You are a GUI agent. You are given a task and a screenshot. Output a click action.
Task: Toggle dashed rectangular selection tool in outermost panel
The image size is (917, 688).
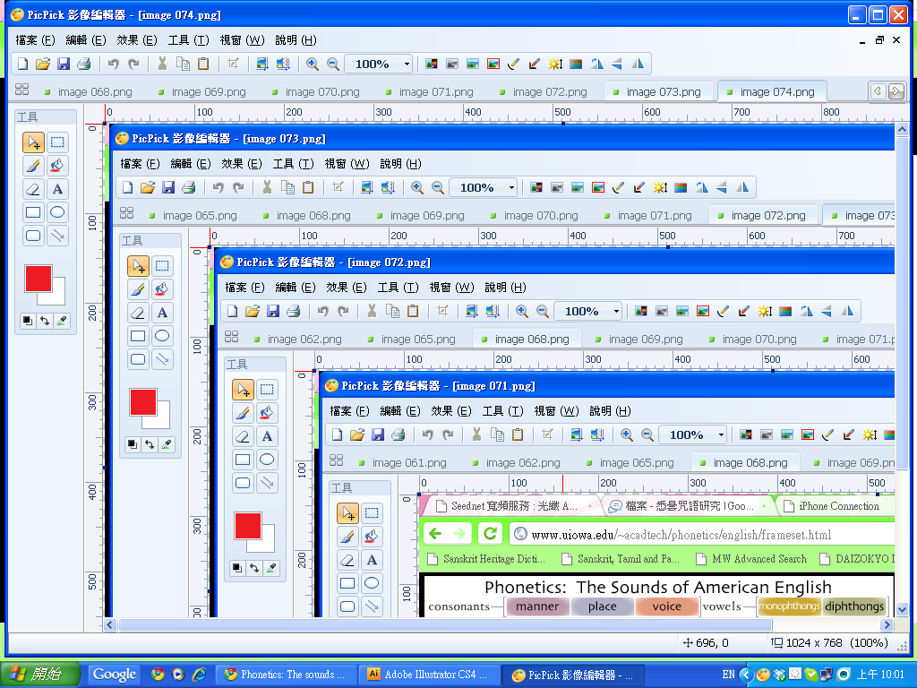57,142
